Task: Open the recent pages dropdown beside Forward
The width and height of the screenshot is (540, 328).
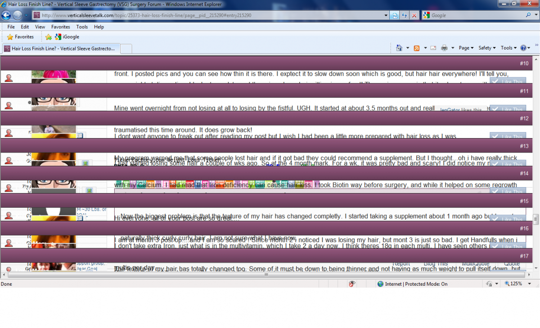Action: [26, 15]
